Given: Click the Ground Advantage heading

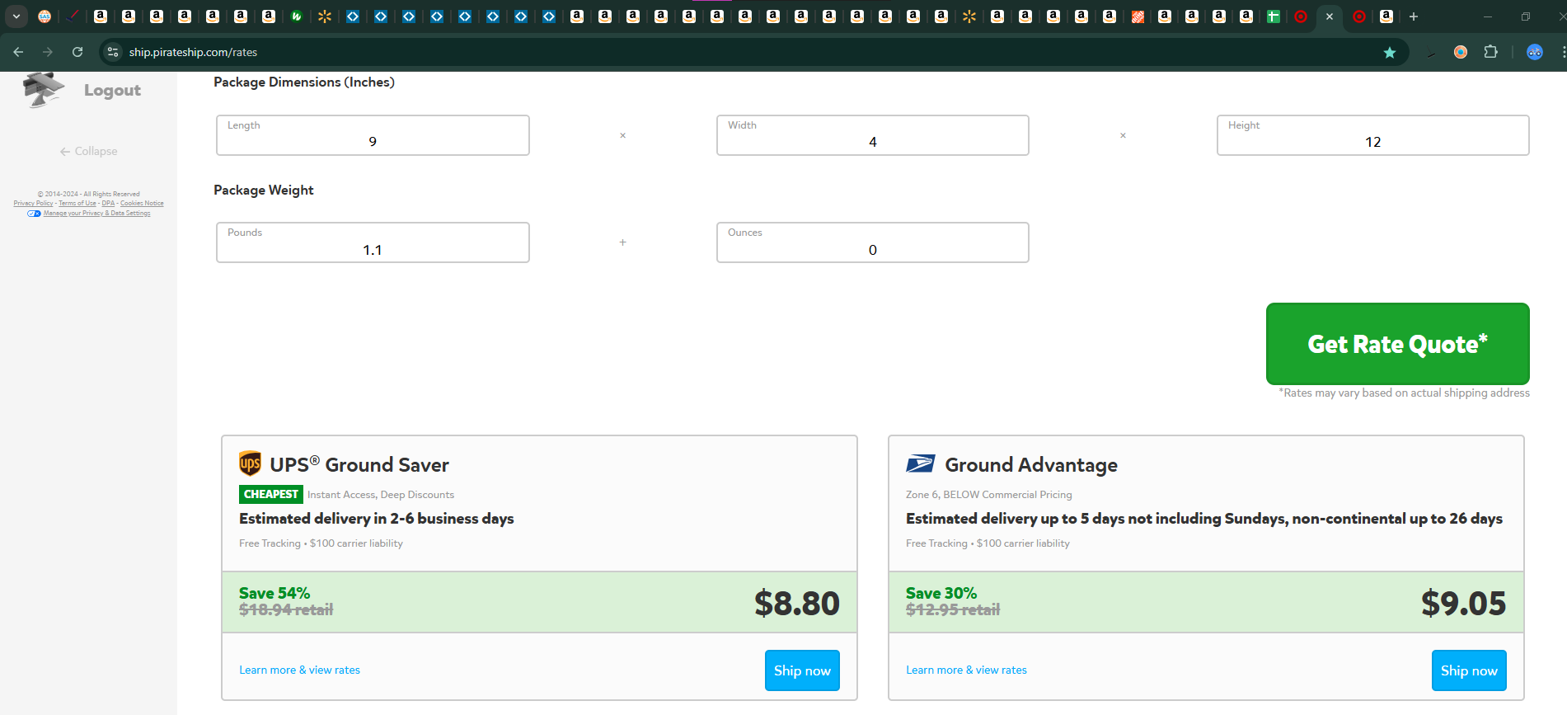Looking at the screenshot, I should 1031,464.
